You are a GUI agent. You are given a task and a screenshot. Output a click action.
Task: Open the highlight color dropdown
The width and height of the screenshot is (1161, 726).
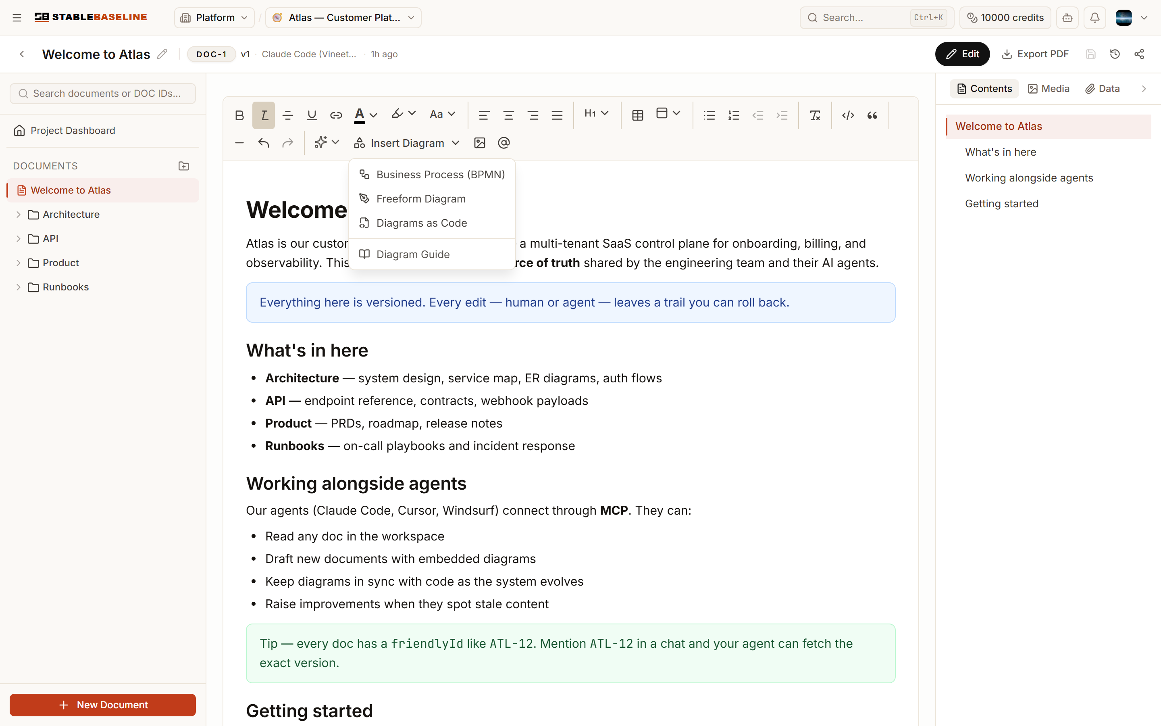coord(404,114)
